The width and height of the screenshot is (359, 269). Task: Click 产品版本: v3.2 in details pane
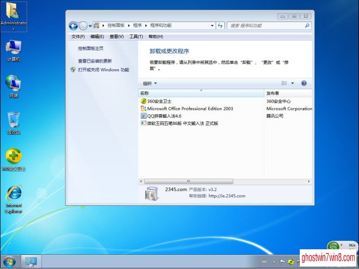coord(203,190)
